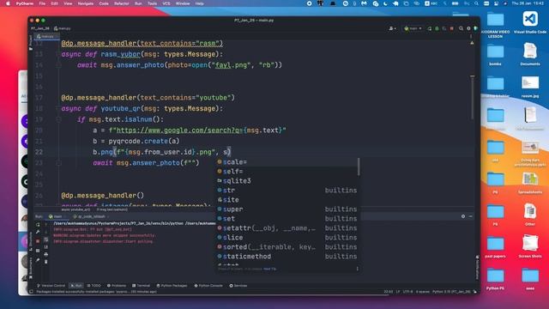Click the trash clear-all icon in Run panel
This screenshot has width=549, height=309.
coord(45,262)
